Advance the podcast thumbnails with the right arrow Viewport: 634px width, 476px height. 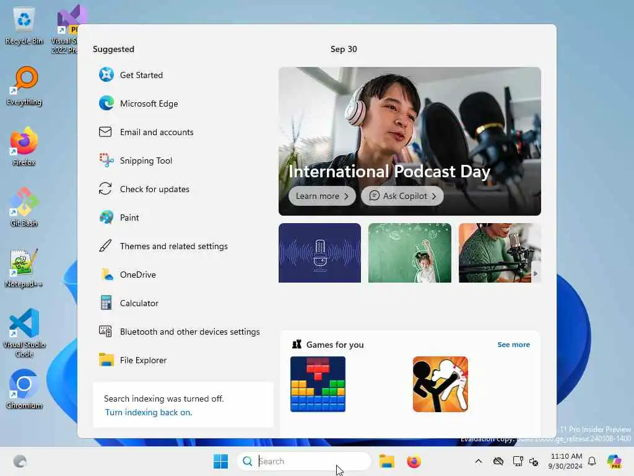click(x=536, y=273)
